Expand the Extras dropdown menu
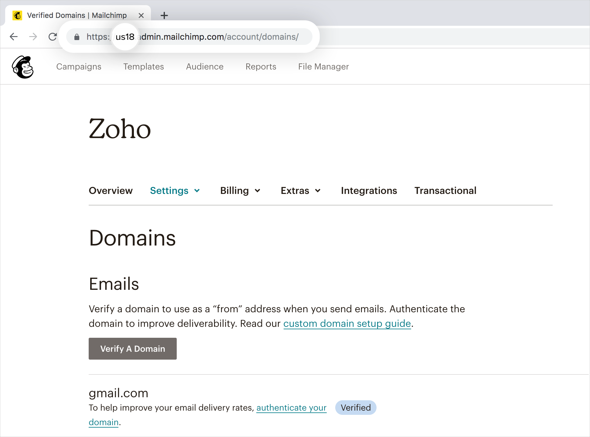 (x=300, y=191)
